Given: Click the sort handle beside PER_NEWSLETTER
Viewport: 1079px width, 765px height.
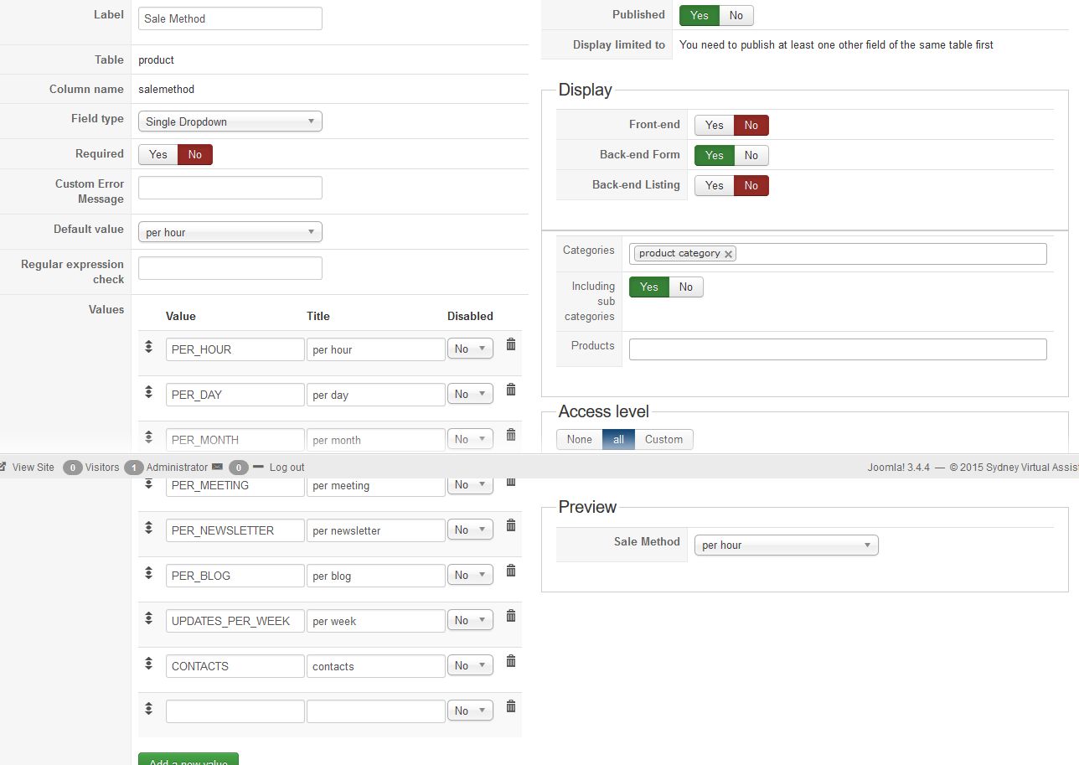Looking at the screenshot, I should [x=148, y=526].
